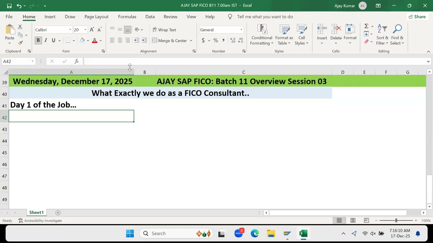Toggle Middle Align
This screenshot has width=433, height=243.
pos(120,30)
